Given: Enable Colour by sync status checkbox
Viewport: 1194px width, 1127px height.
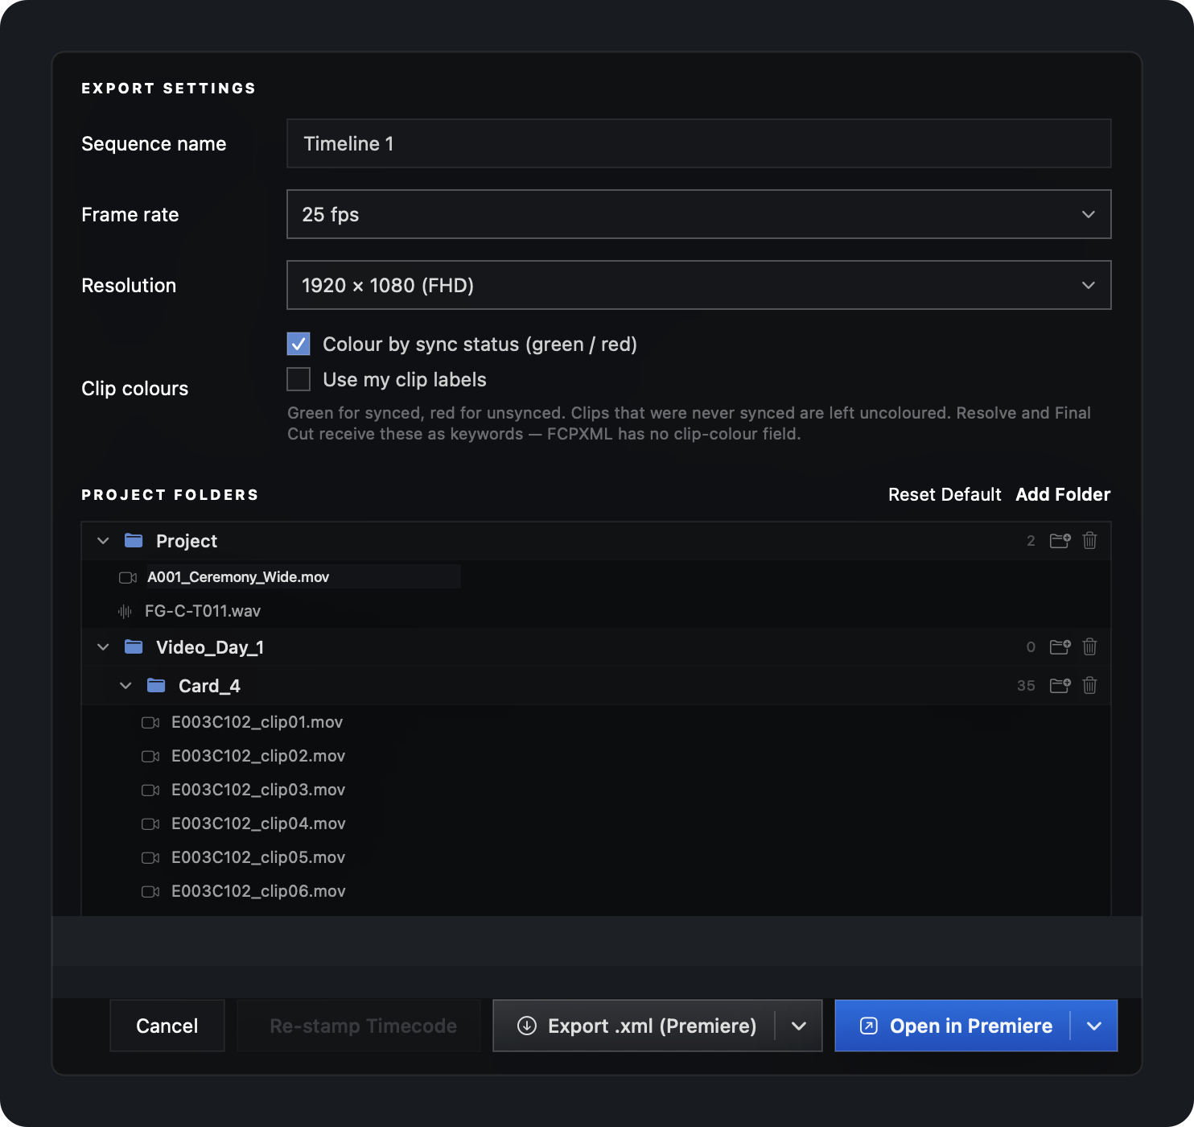Looking at the screenshot, I should (298, 344).
